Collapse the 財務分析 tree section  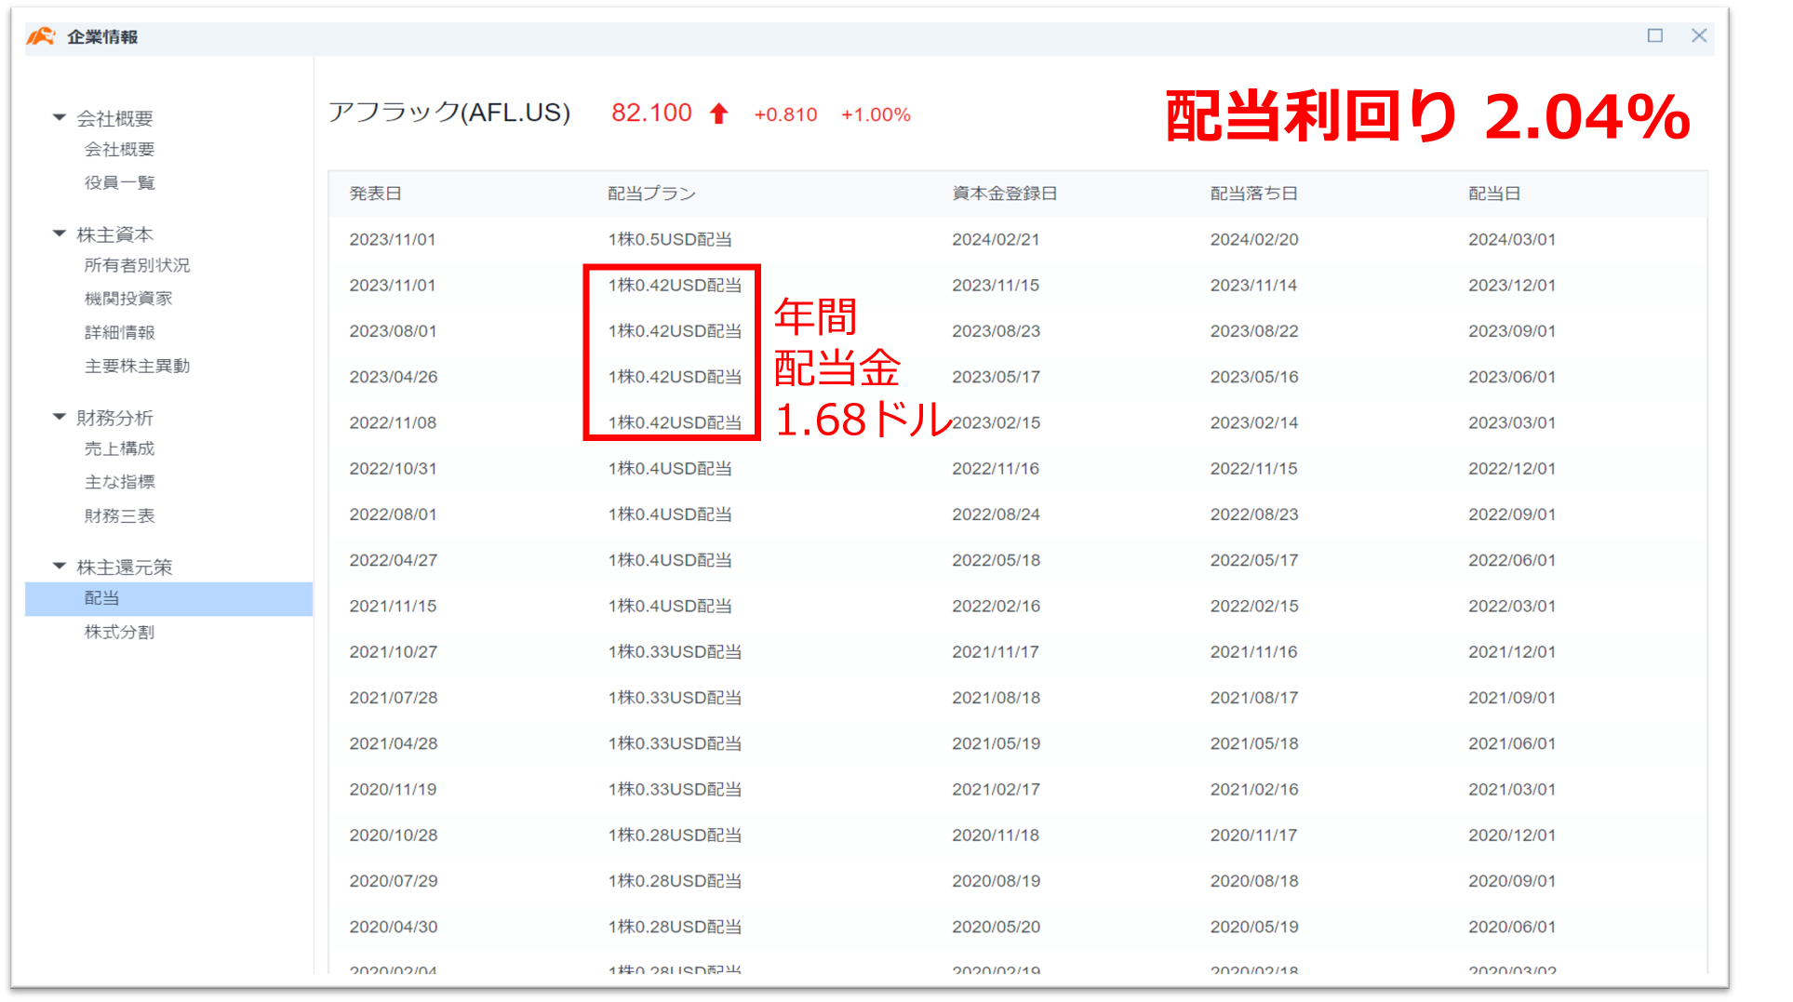60,417
